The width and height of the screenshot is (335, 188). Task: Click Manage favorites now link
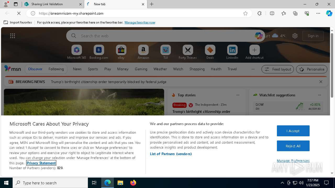(140, 22)
